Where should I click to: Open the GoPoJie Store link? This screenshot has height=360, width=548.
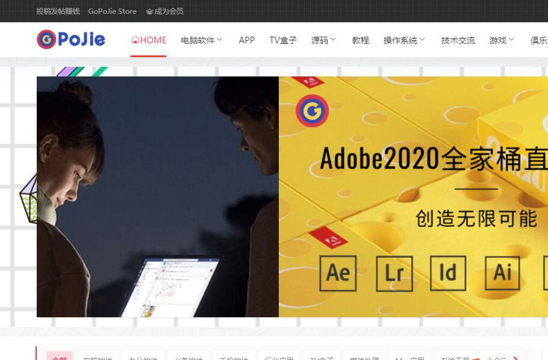112,11
